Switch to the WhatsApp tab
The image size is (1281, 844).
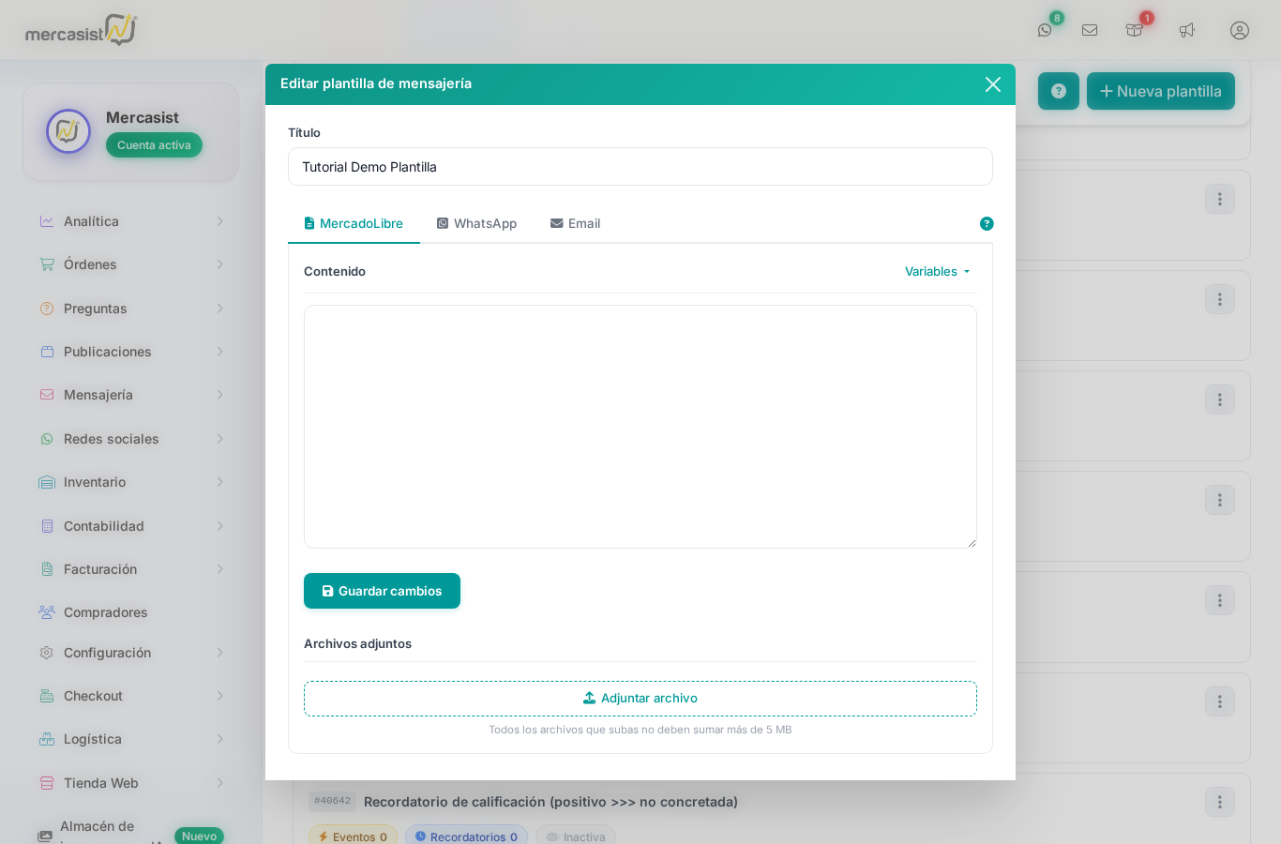click(476, 223)
